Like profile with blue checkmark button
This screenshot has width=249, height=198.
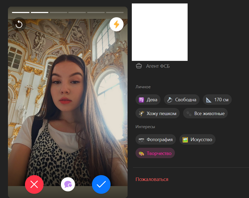point(101,184)
